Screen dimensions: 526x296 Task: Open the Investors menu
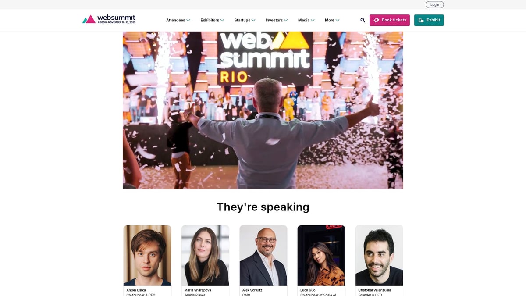coord(277,20)
